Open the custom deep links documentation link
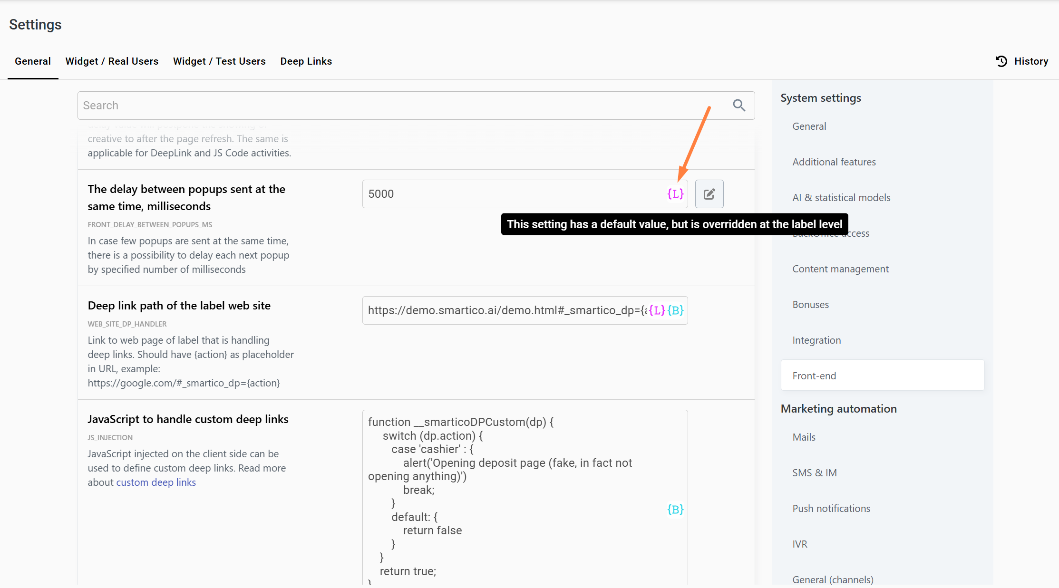 point(156,482)
